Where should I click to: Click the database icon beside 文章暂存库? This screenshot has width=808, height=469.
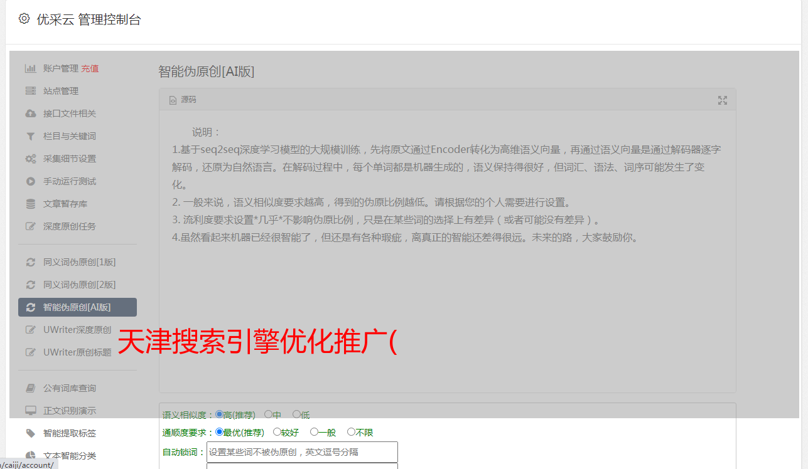tap(30, 204)
